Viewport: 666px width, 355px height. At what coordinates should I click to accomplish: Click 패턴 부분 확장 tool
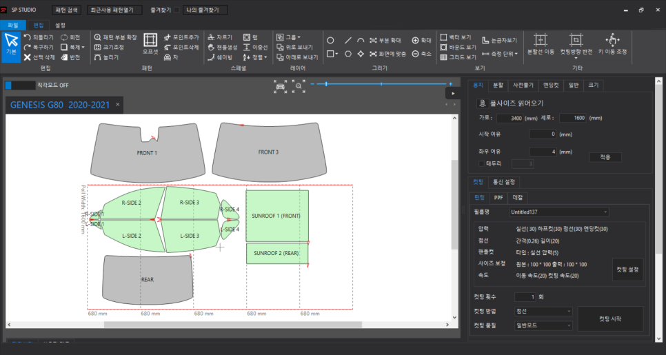[x=116, y=37]
